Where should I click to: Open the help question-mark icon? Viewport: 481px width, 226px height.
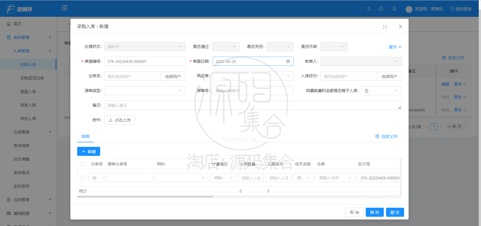point(381,9)
